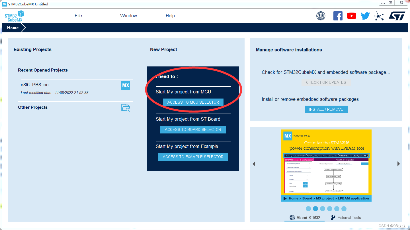
Task: Click Last modified date text
Action: pos(55,93)
